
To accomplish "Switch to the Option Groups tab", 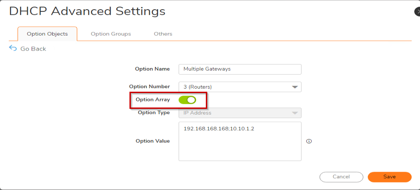I will click(x=111, y=34).
